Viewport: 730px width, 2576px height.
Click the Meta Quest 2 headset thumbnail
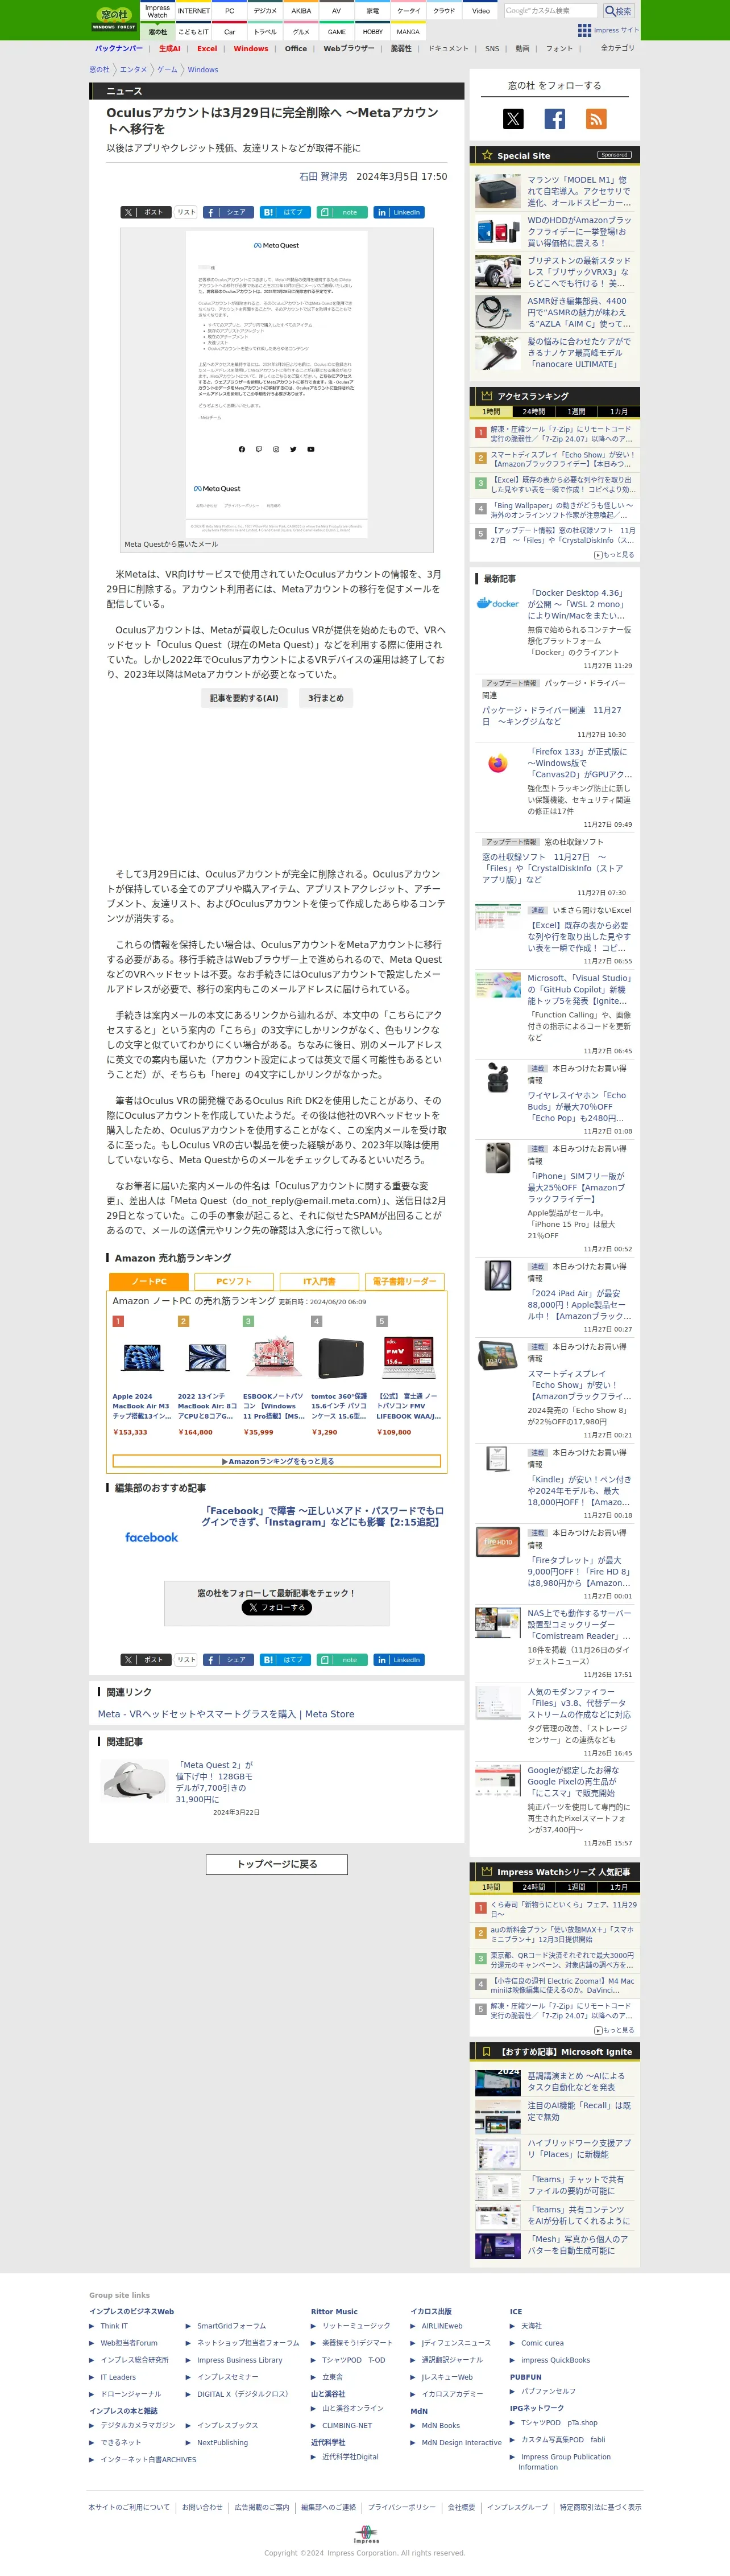(x=134, y=1780)
